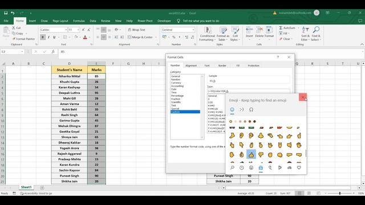Pick the thumbs down emoji
365x205 pixels.
coord(261,154)
